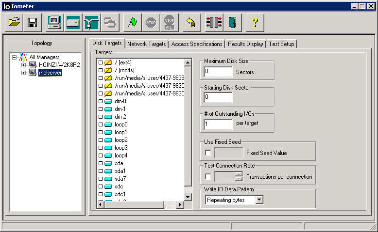Enable the Use Fixed Seed checkbox
The image size is (378, 232).
click(x=208, y=153)
